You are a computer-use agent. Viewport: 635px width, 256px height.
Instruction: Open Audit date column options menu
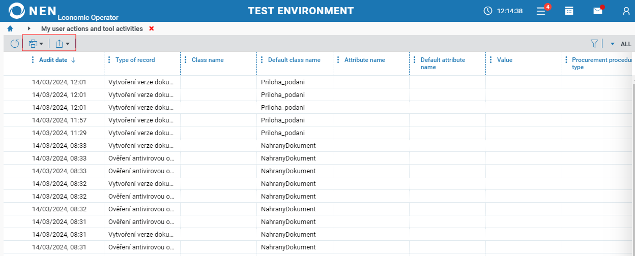(34, 60)
